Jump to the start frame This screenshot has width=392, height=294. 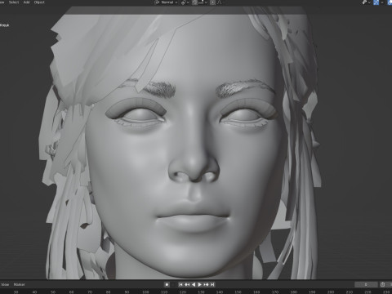[x=180, y=284]
